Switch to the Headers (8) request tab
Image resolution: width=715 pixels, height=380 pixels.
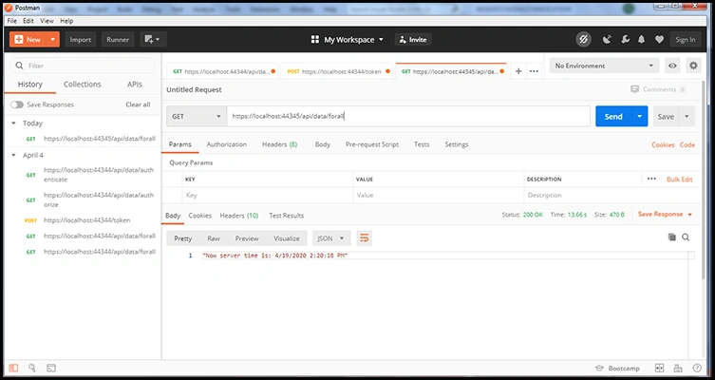(x=279, y=144)
